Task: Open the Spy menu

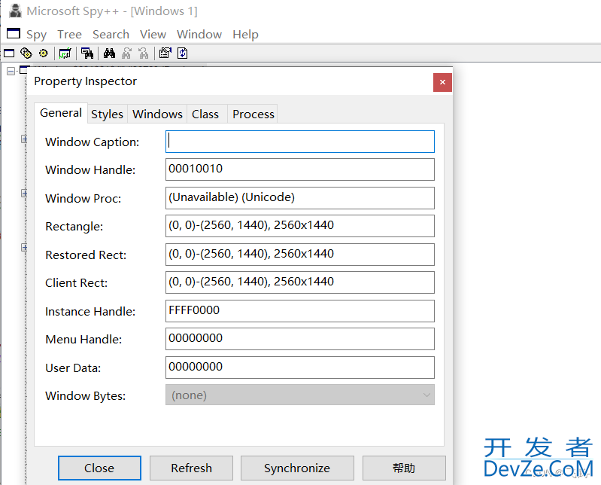Action: pyautogui.click(x=36, y=35)
